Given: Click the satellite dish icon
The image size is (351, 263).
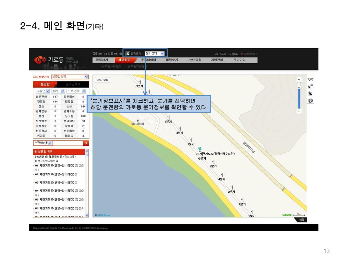Looking at the screenshot, I should pyautogui.click(x=311, y=93).
